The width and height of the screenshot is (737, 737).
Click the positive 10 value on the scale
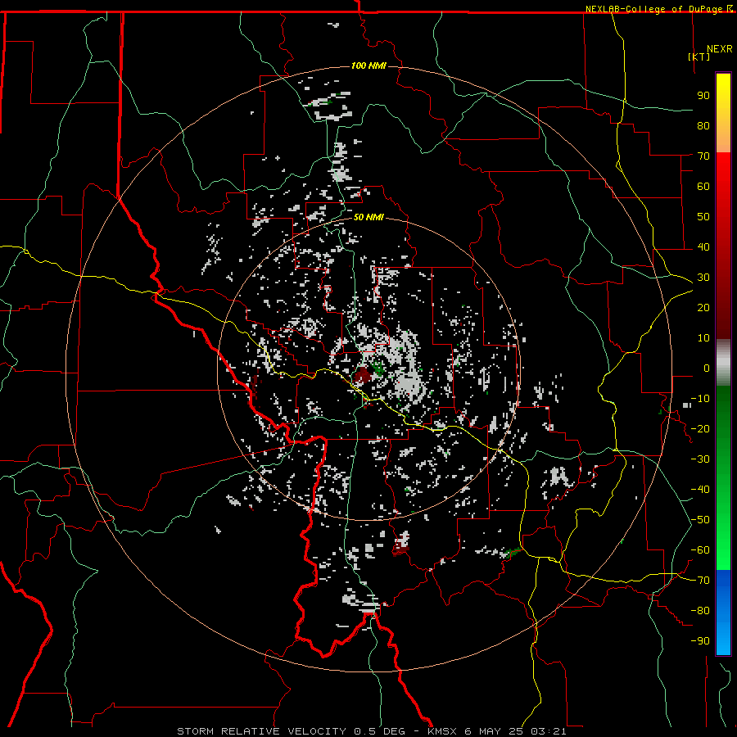[703, 338]
